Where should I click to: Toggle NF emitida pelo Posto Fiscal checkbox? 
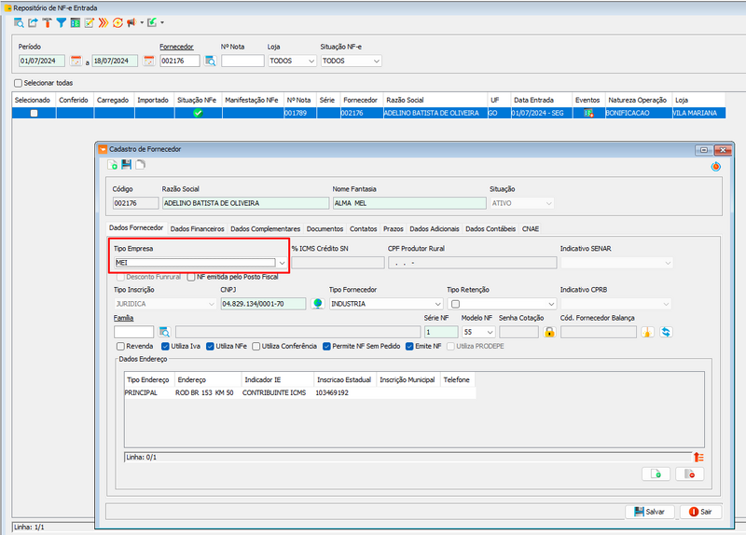(191, 277)
